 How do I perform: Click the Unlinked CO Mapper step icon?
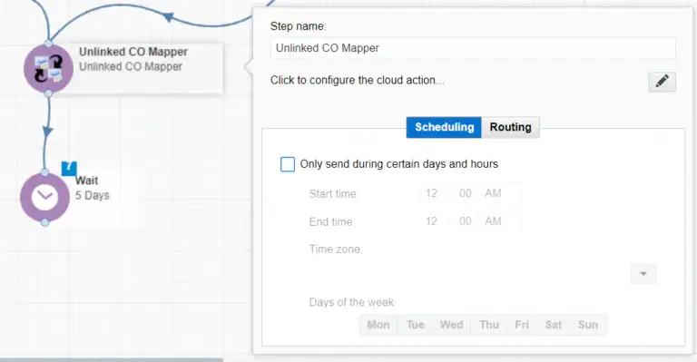tap(48, 68)
